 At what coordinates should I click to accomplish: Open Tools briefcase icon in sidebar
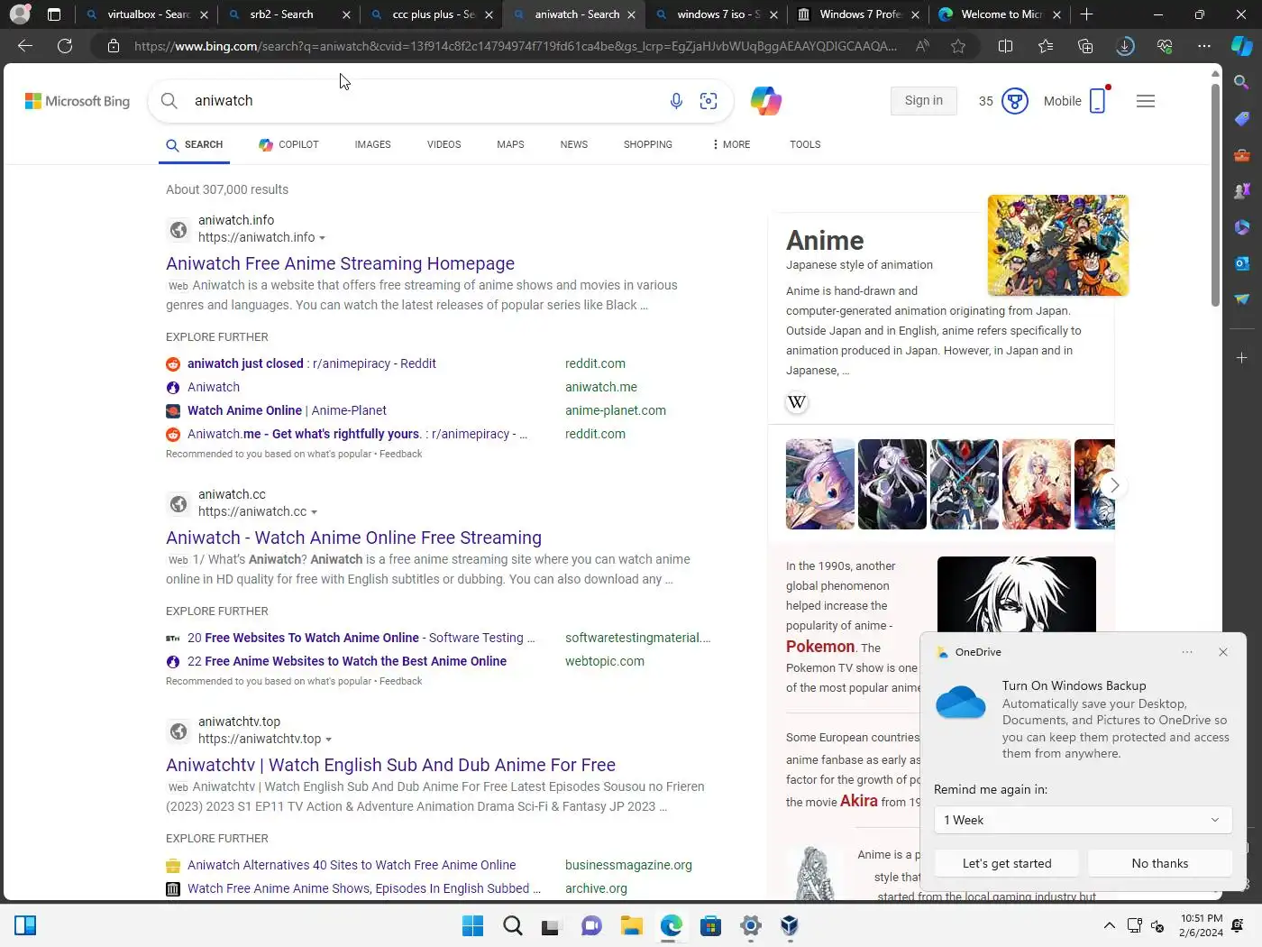pyautogui.click(x=1241, y=155)
